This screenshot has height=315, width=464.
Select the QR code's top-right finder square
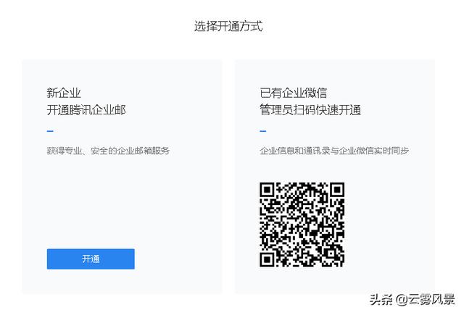coord(337,190)
